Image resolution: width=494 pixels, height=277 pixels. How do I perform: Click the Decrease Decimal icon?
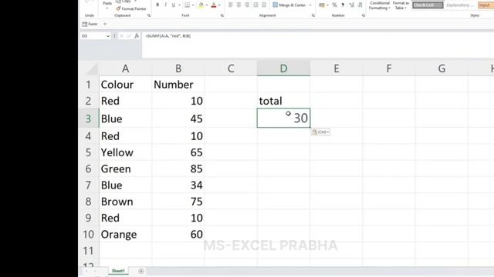coord(360,5)
